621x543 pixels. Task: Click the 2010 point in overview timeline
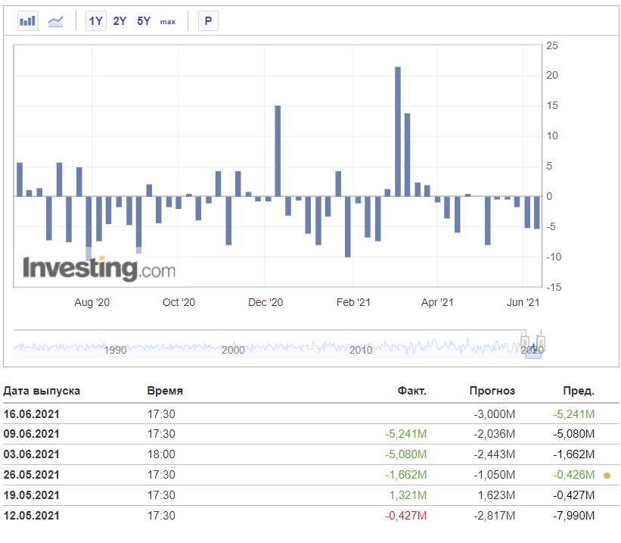(x=361, y=350)
